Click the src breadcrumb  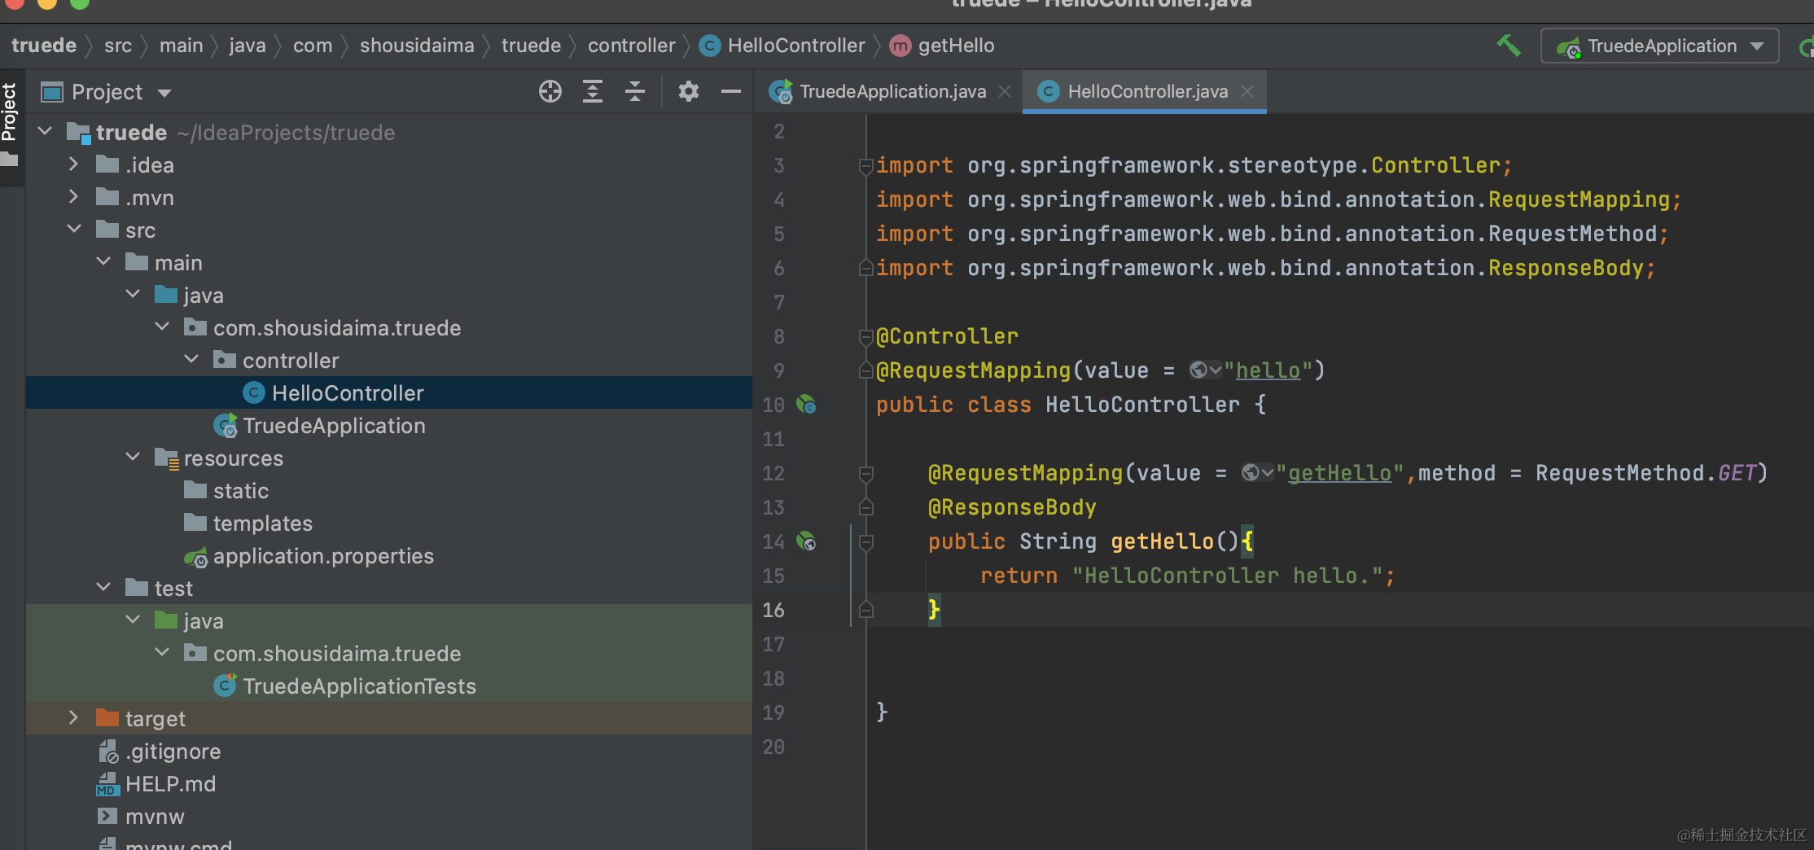(x=118, y=46)
